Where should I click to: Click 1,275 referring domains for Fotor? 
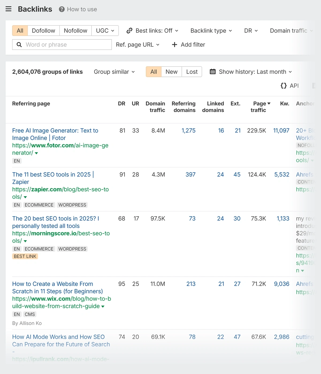tap(189, 131)
